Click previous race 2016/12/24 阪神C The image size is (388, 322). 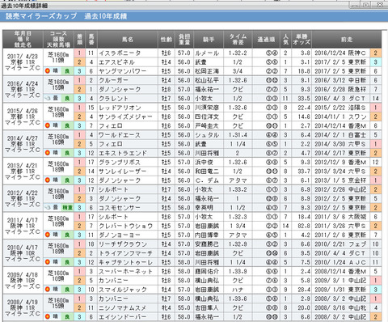(x=340, y=53)
